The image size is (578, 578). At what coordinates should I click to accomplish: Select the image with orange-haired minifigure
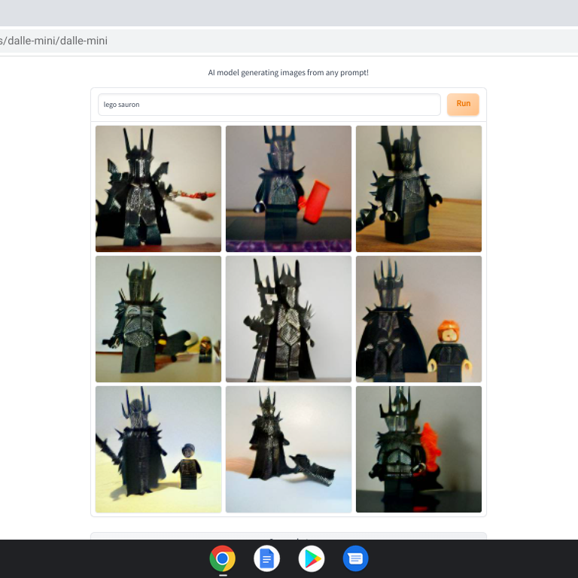coord(418,319)
